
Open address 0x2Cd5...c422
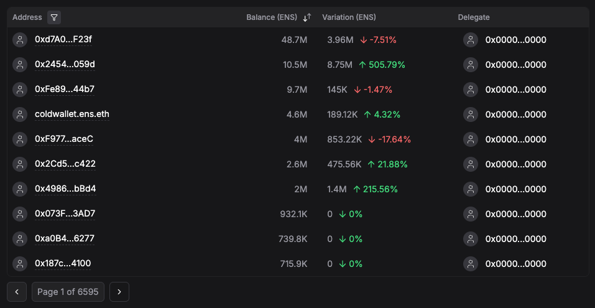point(65,164)
